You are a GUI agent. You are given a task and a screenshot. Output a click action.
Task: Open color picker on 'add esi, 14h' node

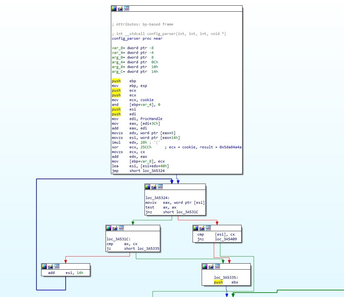pos(44,266)
